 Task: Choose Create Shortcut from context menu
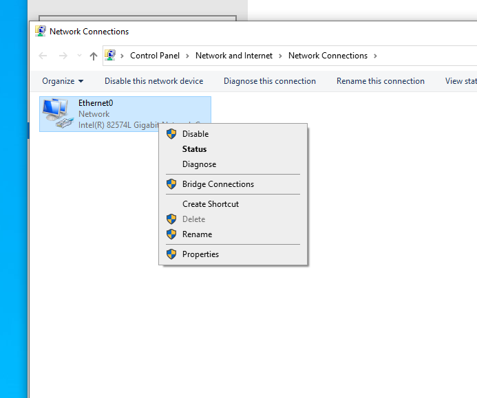pyautogui.click(x=211, y=204)
